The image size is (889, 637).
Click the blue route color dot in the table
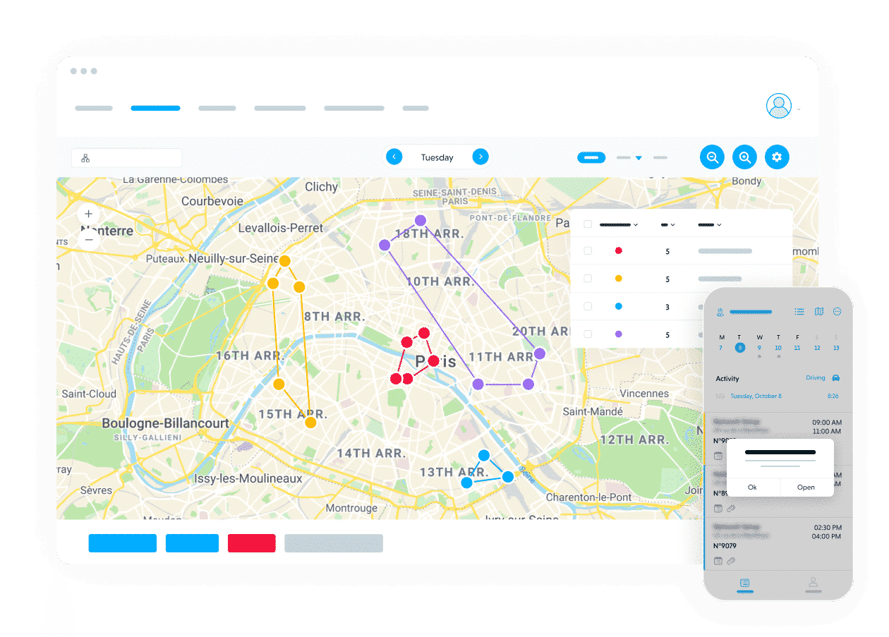point(619,307)
